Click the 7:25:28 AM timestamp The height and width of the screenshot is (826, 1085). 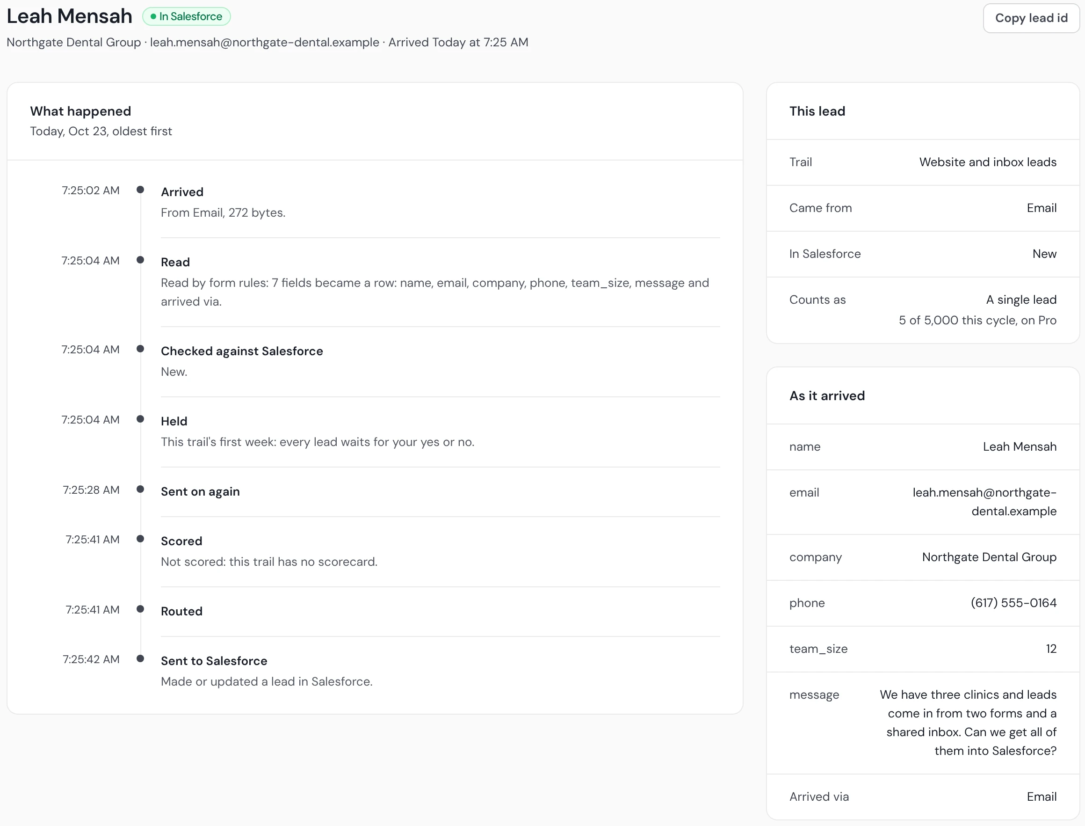point(91,490)
